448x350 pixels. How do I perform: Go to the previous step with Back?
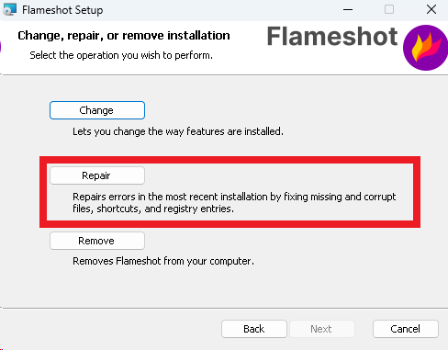pos(254,329)
